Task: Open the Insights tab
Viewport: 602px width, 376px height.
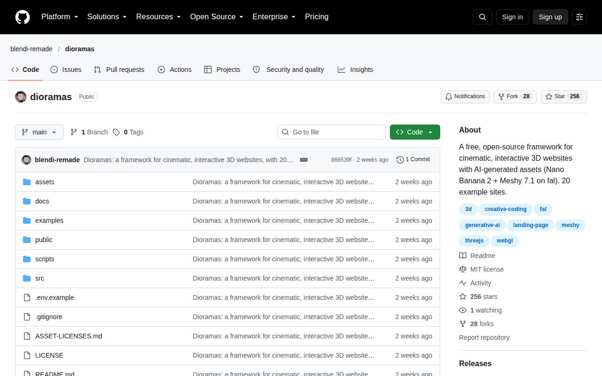Action: tap(355, 70)
